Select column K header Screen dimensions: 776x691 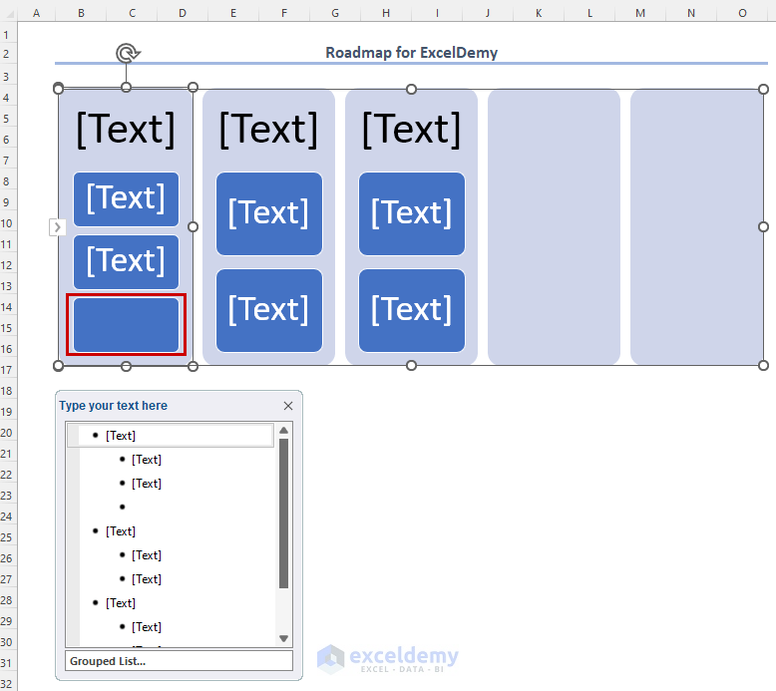tap(539, 13)
